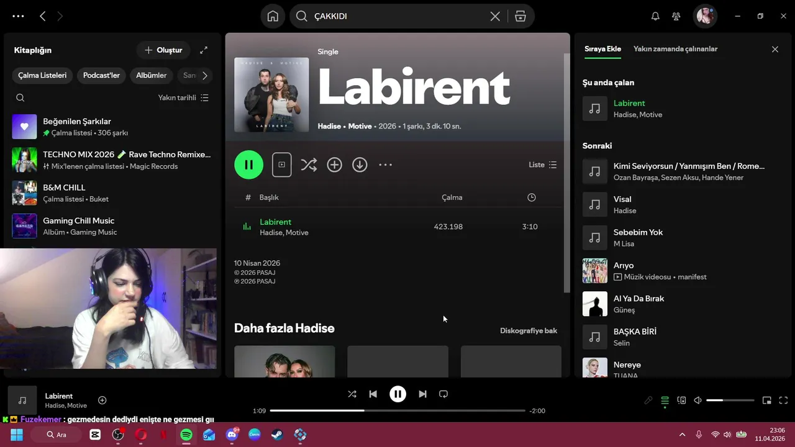Open artist link Hadise in header
This screenshot has height=447, width=795.
[x=329, y=126]
